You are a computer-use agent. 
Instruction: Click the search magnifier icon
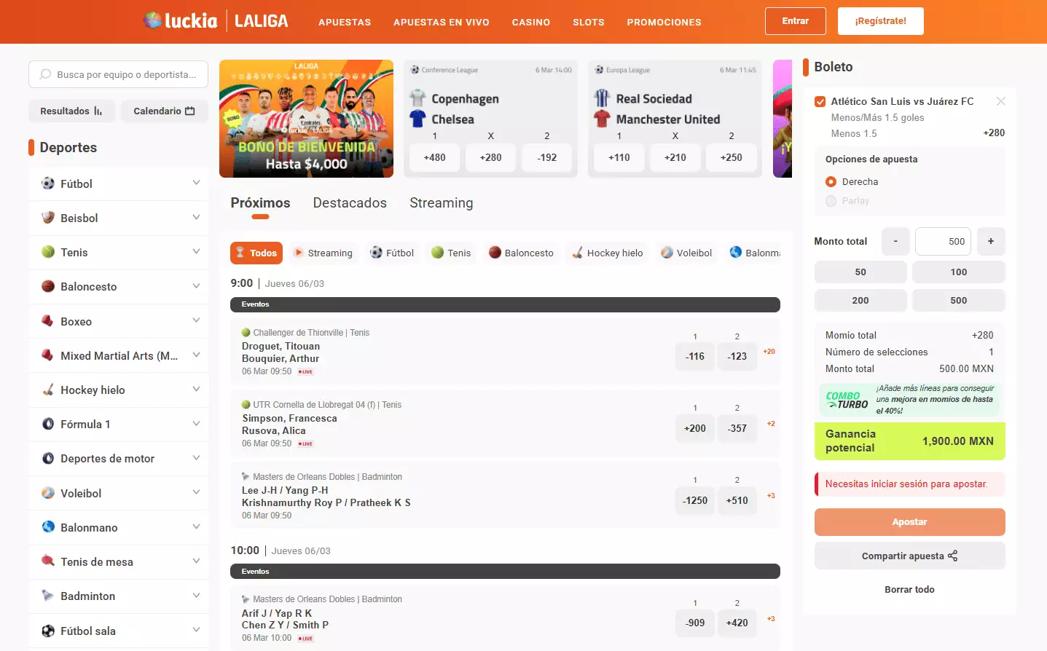[46, 74]
